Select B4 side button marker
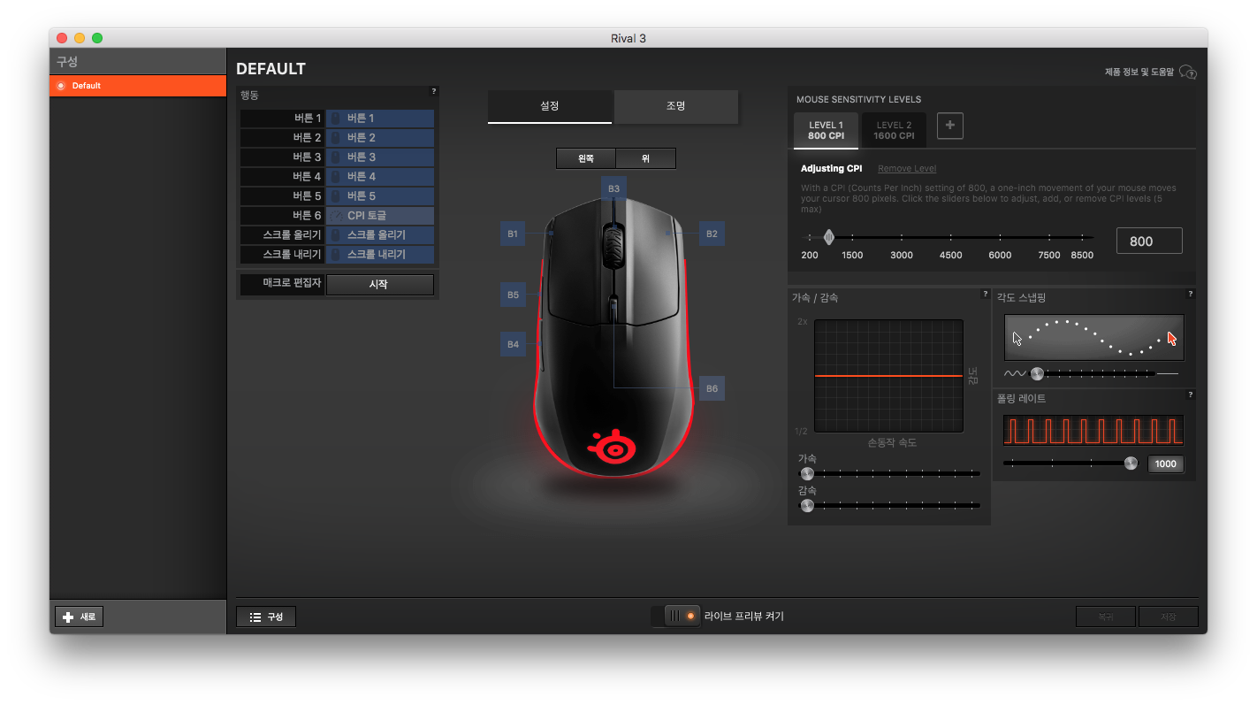 513,344
